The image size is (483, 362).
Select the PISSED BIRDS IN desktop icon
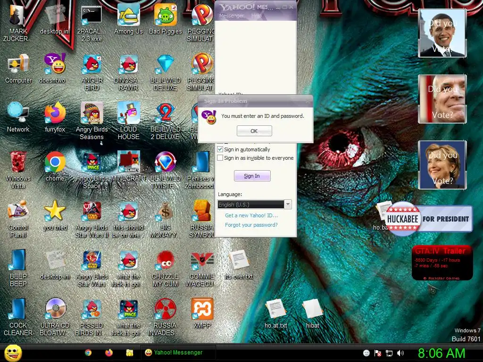(x=92, y=317)
